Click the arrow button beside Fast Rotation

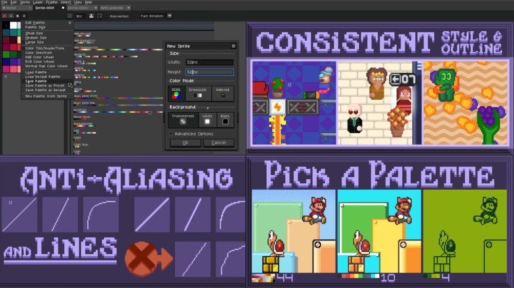pyautogui.click(x=170, y=16)
